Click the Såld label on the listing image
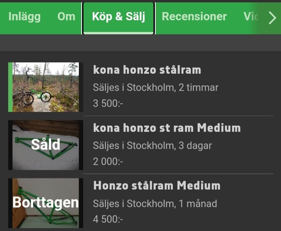This screenshot has width=281, height=231. [46, 145]
